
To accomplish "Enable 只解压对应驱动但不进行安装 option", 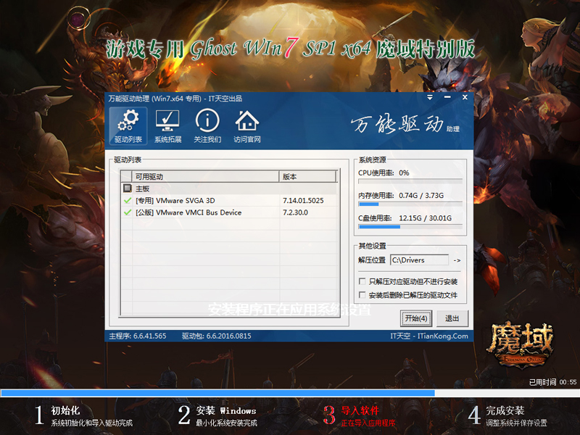I will (x=360, y=282).
